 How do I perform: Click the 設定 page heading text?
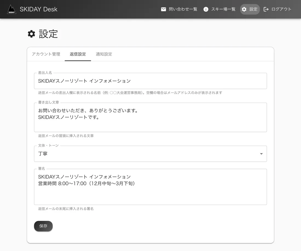[48, 34]
